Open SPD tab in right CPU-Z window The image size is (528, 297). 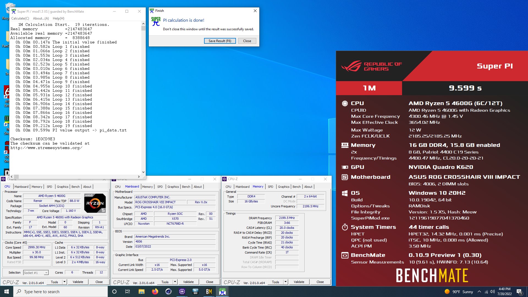(x=271, y=187)
